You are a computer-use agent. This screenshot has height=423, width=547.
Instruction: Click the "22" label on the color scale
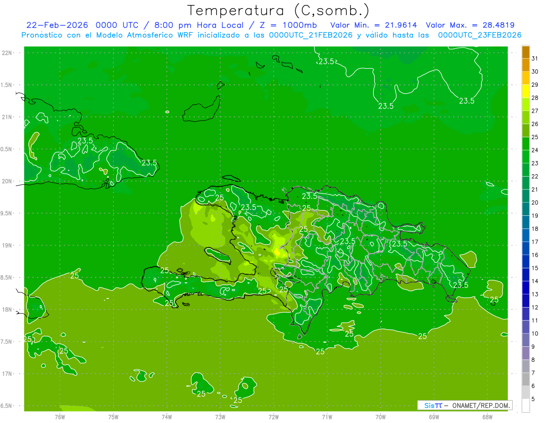pos(535,176)
